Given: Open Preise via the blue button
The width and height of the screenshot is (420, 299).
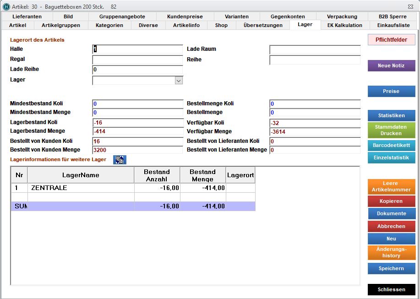Looking at the screenshot, I should click(391, 91).
